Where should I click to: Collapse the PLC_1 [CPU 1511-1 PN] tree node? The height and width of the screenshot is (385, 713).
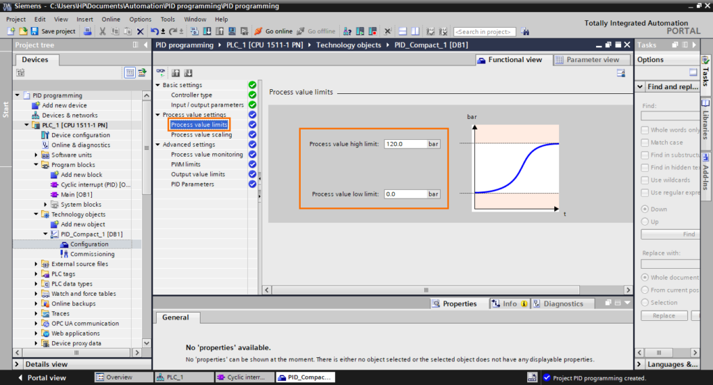click(26, 125)
